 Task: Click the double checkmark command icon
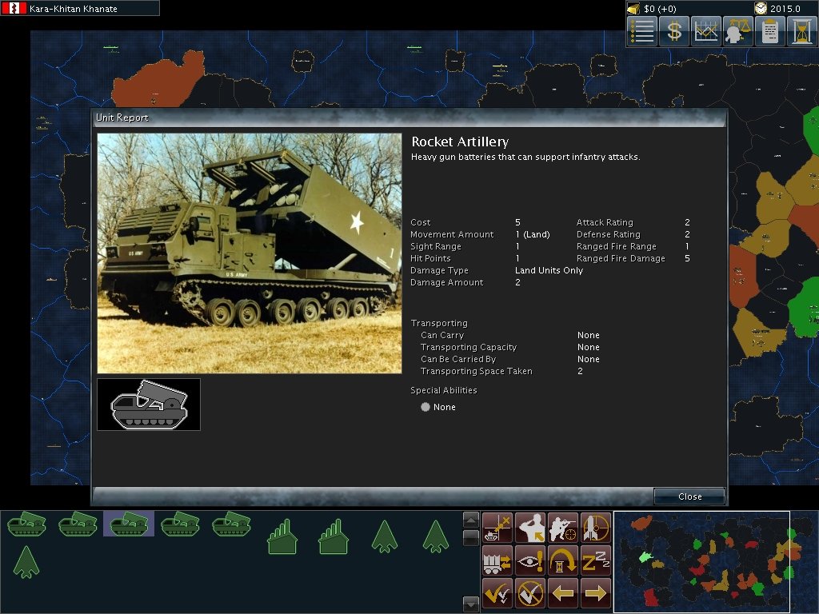pyautogui.click(x=497, y=593)
